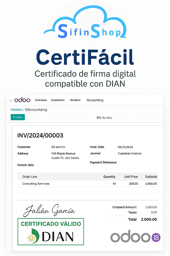Open the Ac-tion dropdown

pos(104,117)
